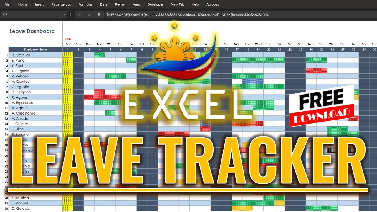Select the Page Layout tab

pos(61,4)
